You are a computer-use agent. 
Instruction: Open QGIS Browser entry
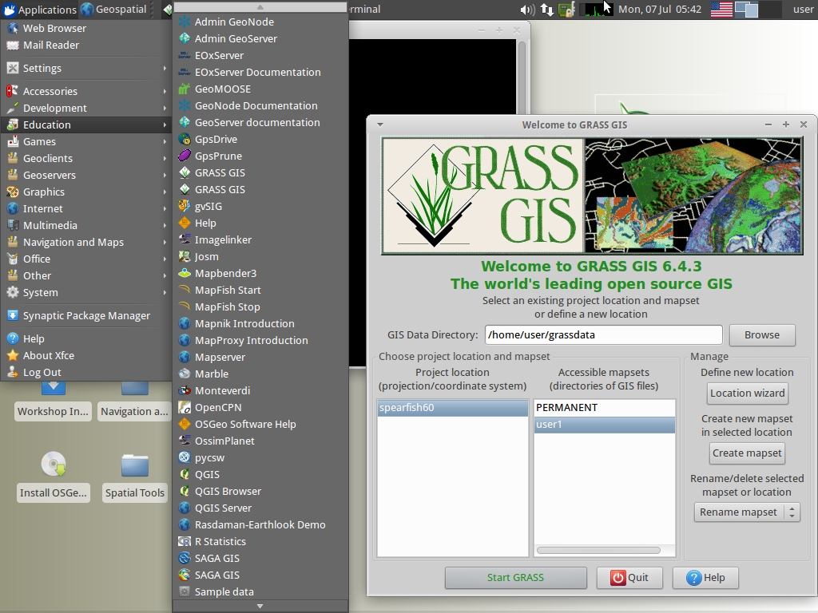pyautogui.click(x=260, y=491)
